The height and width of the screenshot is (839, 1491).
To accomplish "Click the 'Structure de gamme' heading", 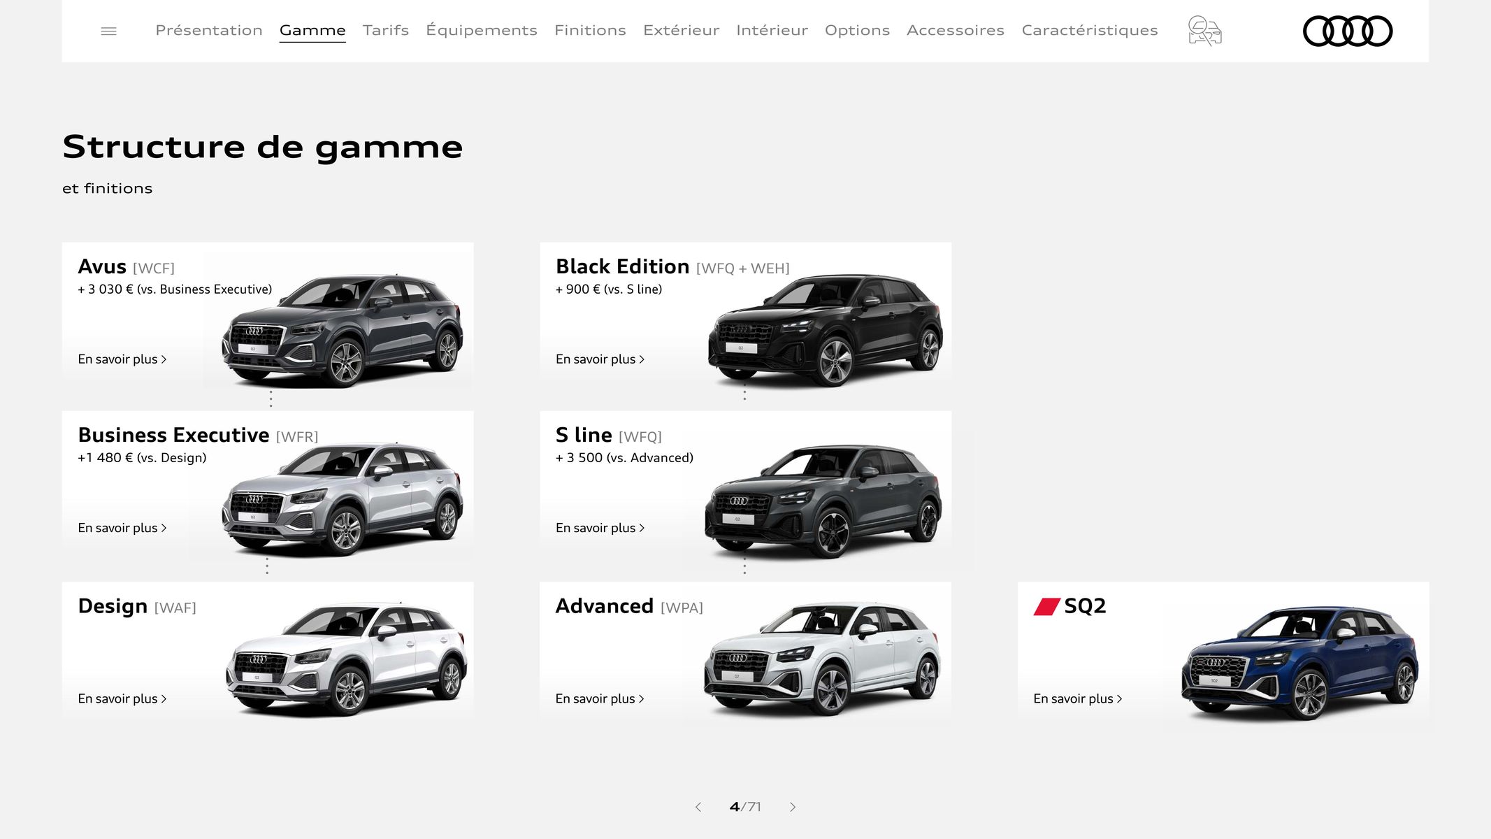I will [x=263, y=148].
